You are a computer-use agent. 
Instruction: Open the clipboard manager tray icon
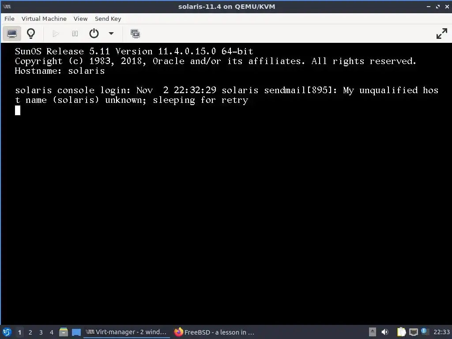401,332
